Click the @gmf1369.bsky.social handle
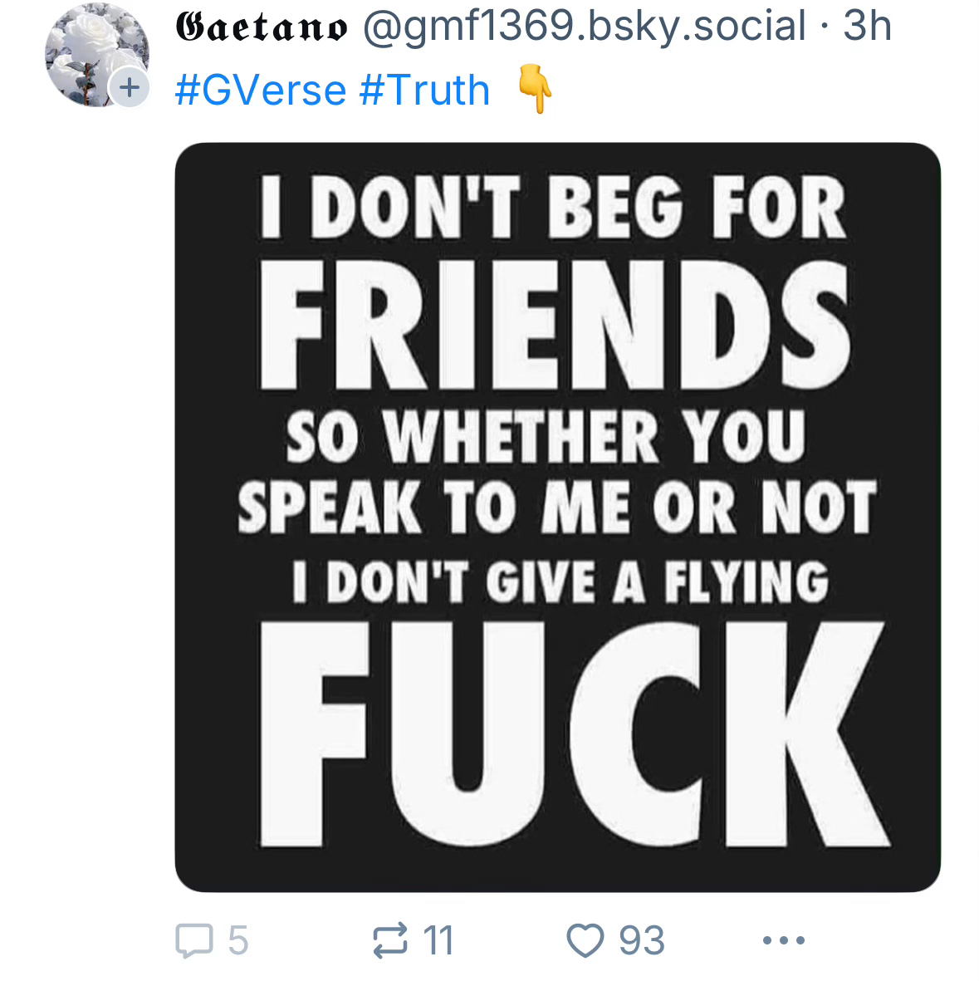This screenshot has height=981, width=979. [x=584, y=27]
